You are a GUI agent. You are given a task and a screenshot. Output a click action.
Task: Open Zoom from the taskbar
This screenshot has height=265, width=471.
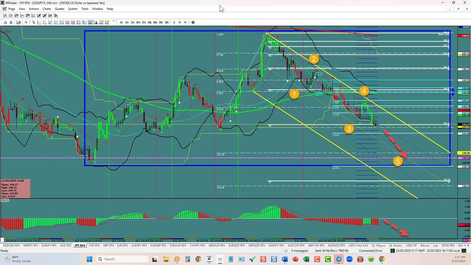click(349, 259)
